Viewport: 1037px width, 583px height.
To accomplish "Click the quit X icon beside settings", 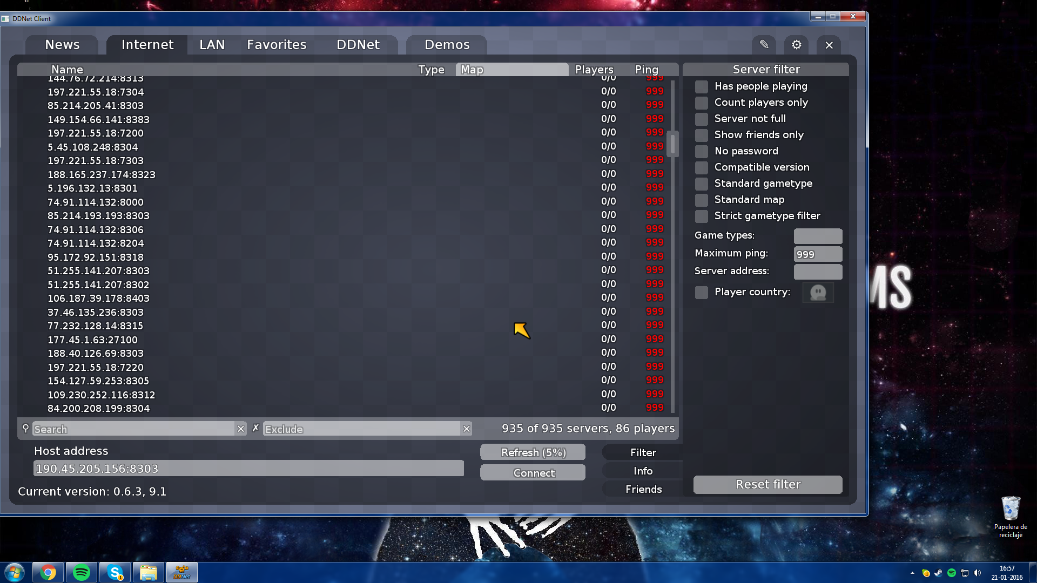I will click(829, 45).
